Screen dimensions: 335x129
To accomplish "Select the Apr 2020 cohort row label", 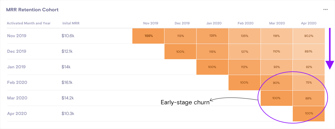I will click(17, 113).
